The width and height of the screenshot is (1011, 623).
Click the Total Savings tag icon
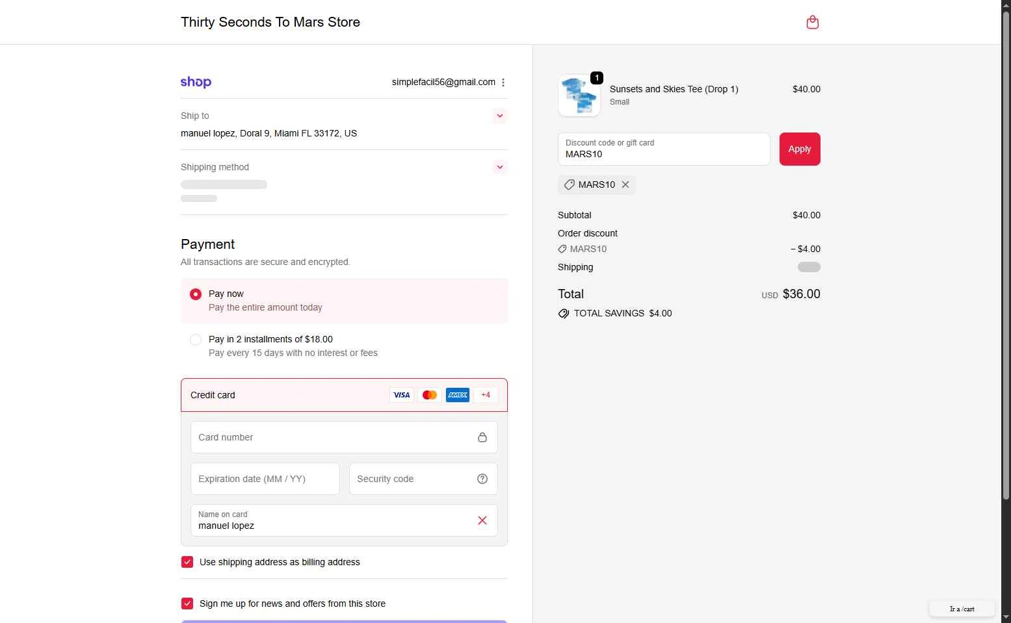[x=564, y=313]
